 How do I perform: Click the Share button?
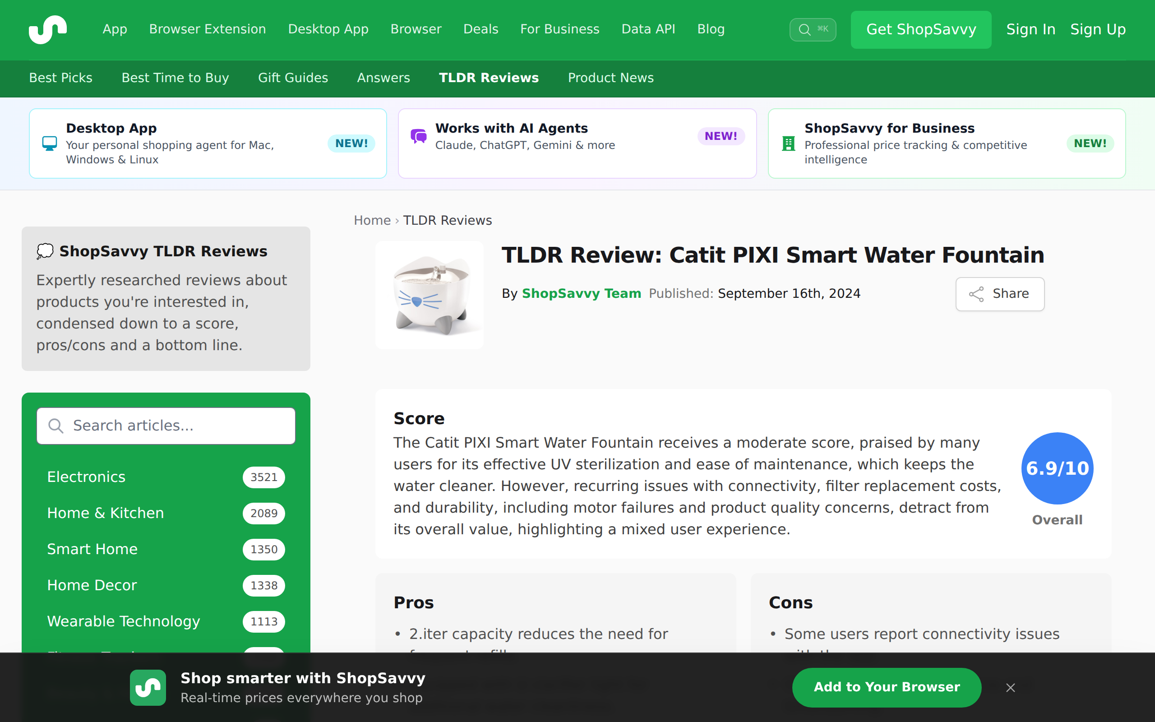point(999,294)
